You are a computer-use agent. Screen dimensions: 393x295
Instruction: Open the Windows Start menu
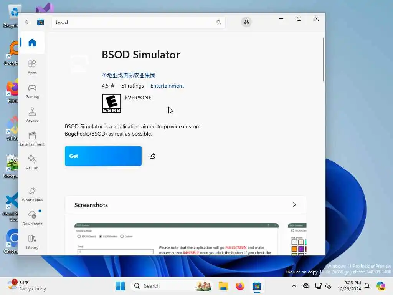coord(120,286)
